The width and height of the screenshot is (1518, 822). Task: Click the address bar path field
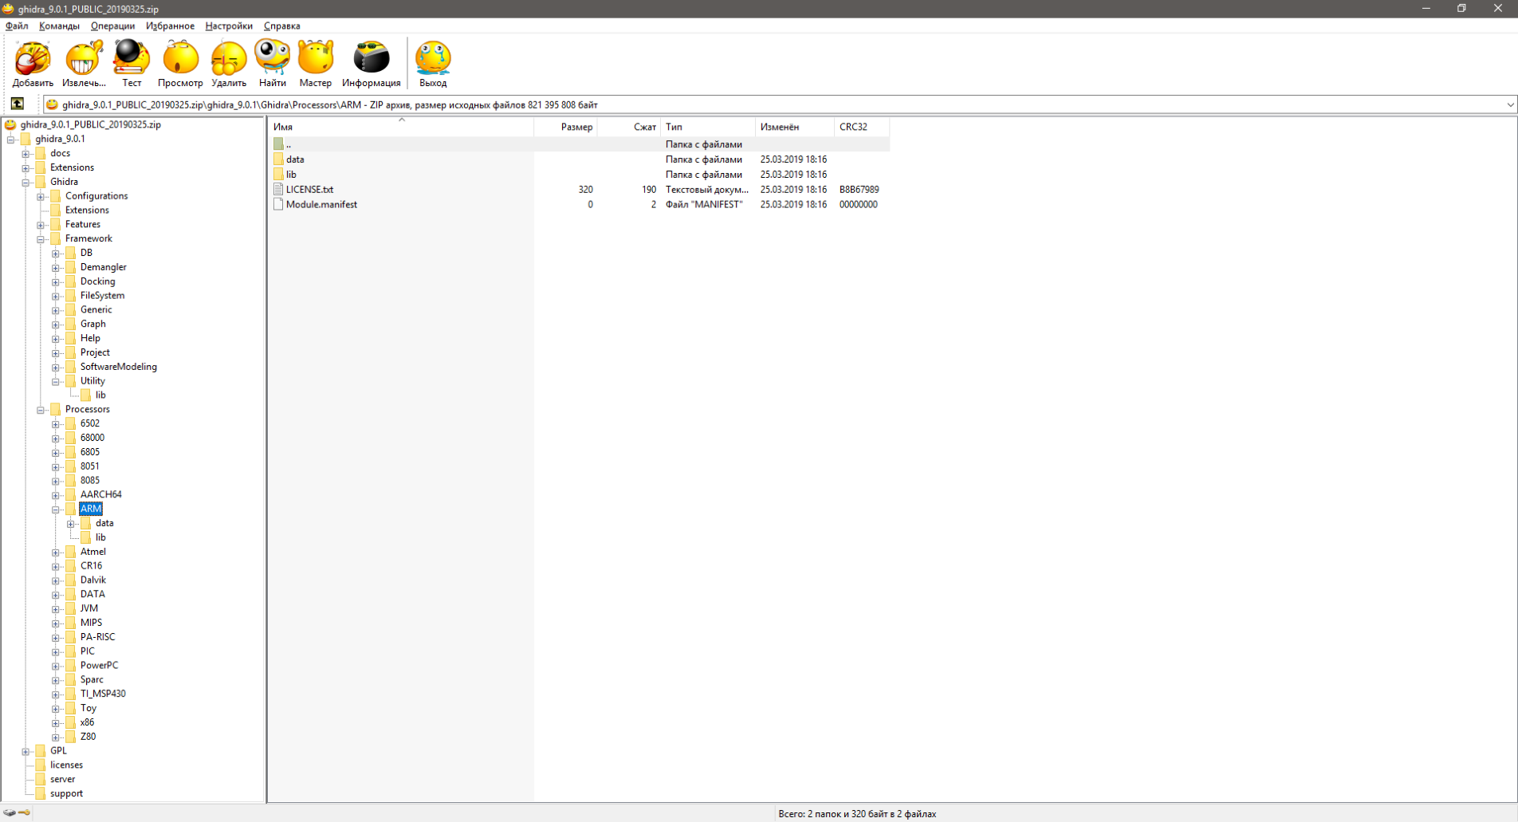pos(780,104)
